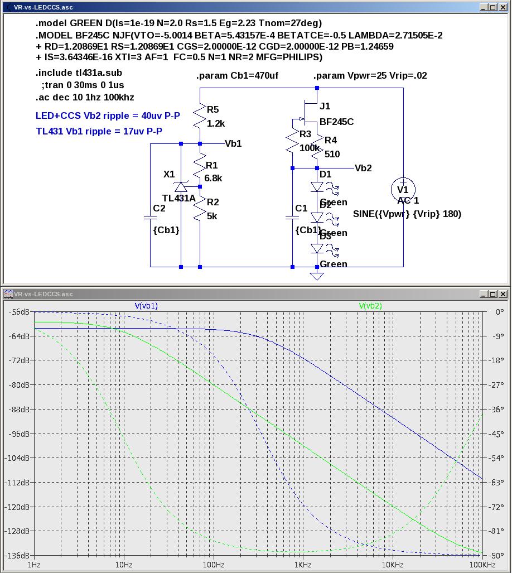Click the Vb2 net label

(x=363, y=168)
